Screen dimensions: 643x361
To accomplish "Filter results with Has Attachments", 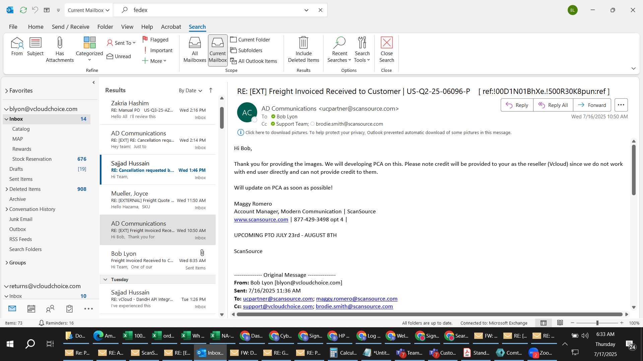I will tap(60, 49).
